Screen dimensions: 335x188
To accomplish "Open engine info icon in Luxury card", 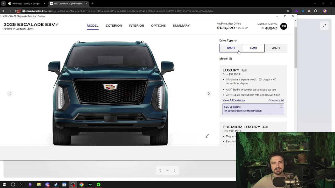I will pos(281,107).
